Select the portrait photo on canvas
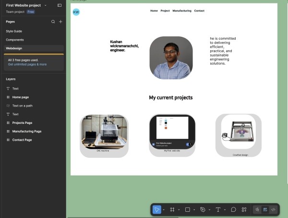The image size is (288, 218). click(171, 58)
